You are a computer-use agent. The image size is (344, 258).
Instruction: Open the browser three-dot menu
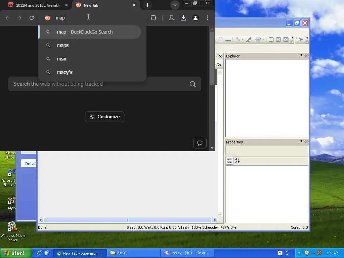pyautogui.click(x=208, y=18)
